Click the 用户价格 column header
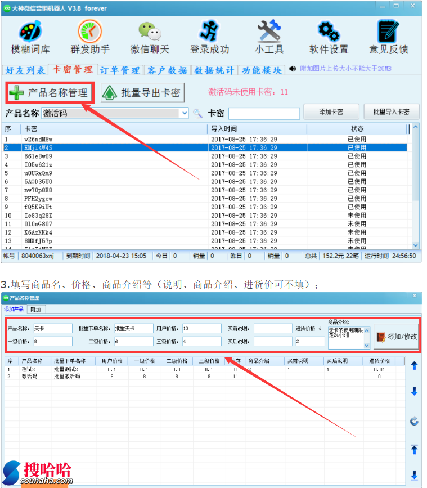The height and width of the screenshot is (488, 427). click(112, 361)
